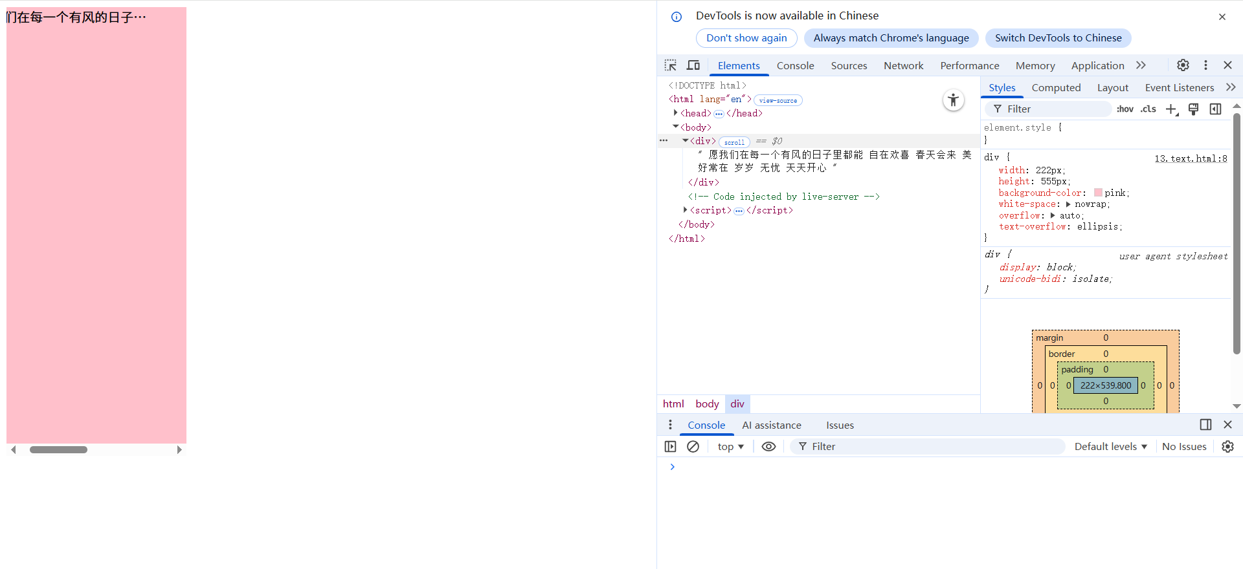Viewport: 1243px width, 569px height.
Task: Click Switch DevTools to Chinese
Action: click(1058, 38)
